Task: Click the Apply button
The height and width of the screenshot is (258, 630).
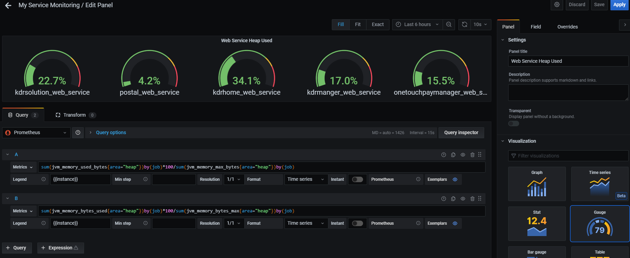Action: pos(619,5)
